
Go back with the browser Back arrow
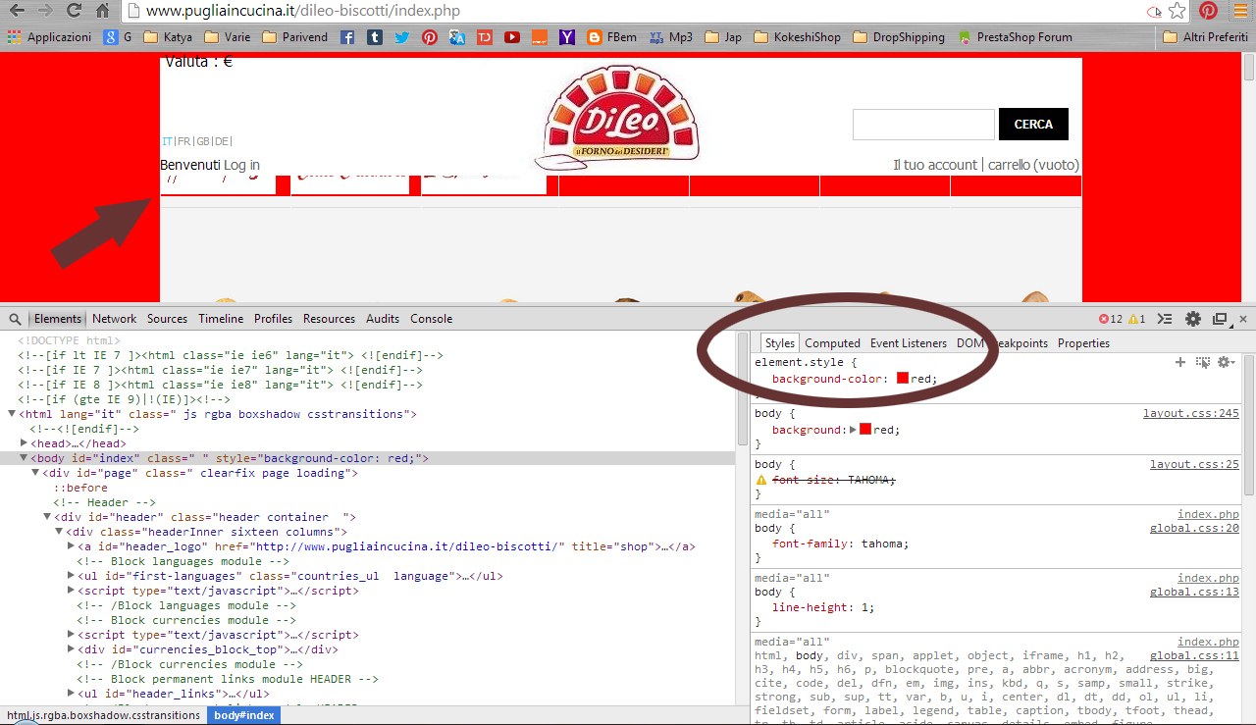coord(17,11)
